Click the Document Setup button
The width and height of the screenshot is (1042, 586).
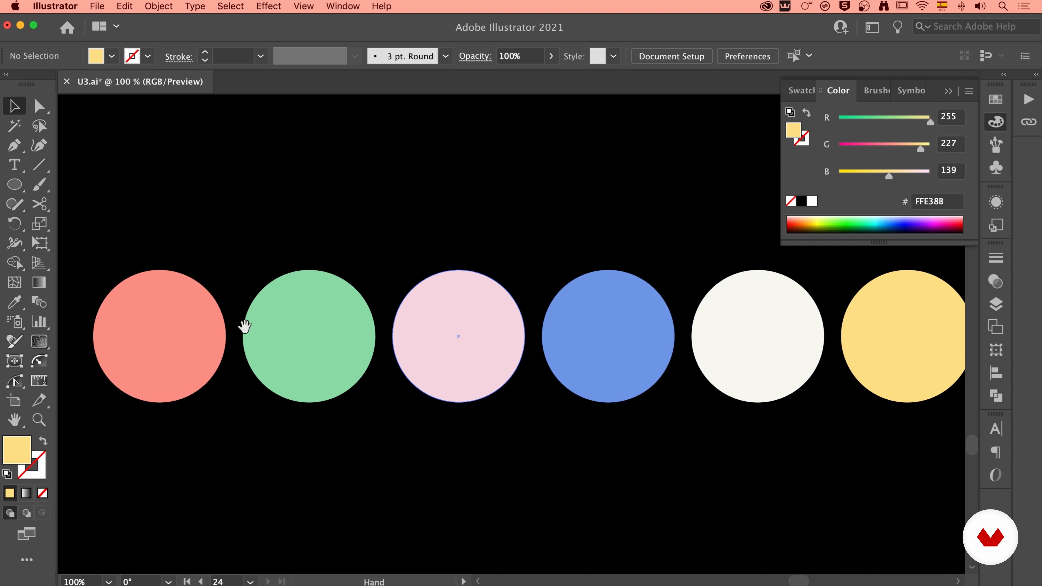click(672, 56)
